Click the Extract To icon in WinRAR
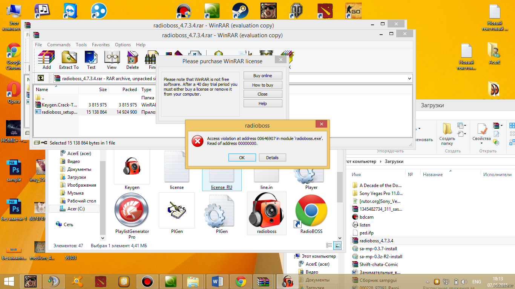Image resolution: width=515 pixels, height=289 pixels. pyautogui.click(x=69, y=60)
